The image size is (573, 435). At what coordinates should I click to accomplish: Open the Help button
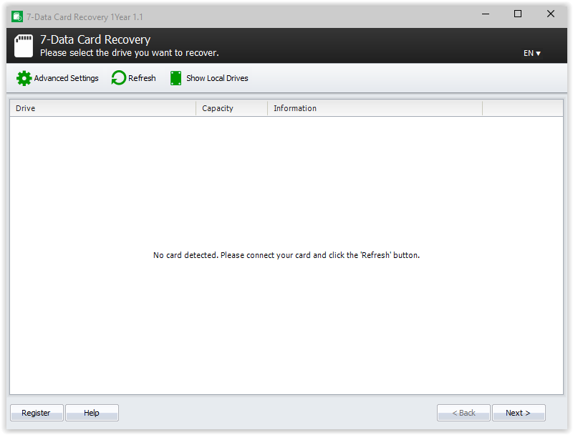pos(92,413)
